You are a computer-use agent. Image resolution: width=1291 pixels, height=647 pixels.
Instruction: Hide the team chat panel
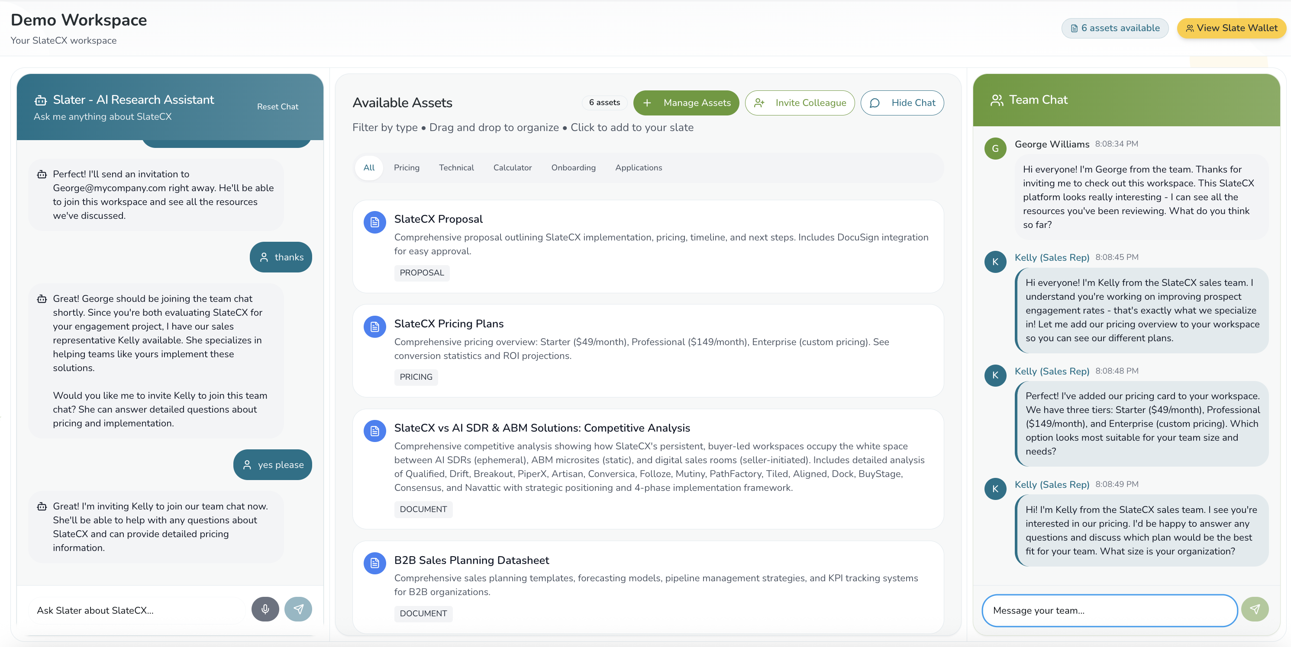[902, 102]
